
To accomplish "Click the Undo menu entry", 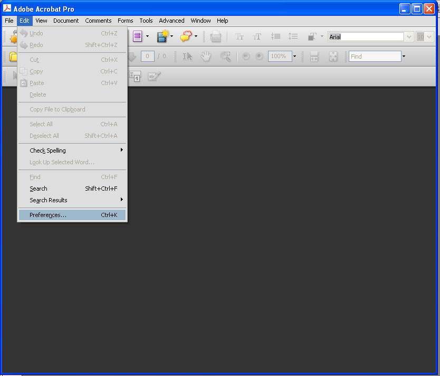I will (x=72, y=33).
